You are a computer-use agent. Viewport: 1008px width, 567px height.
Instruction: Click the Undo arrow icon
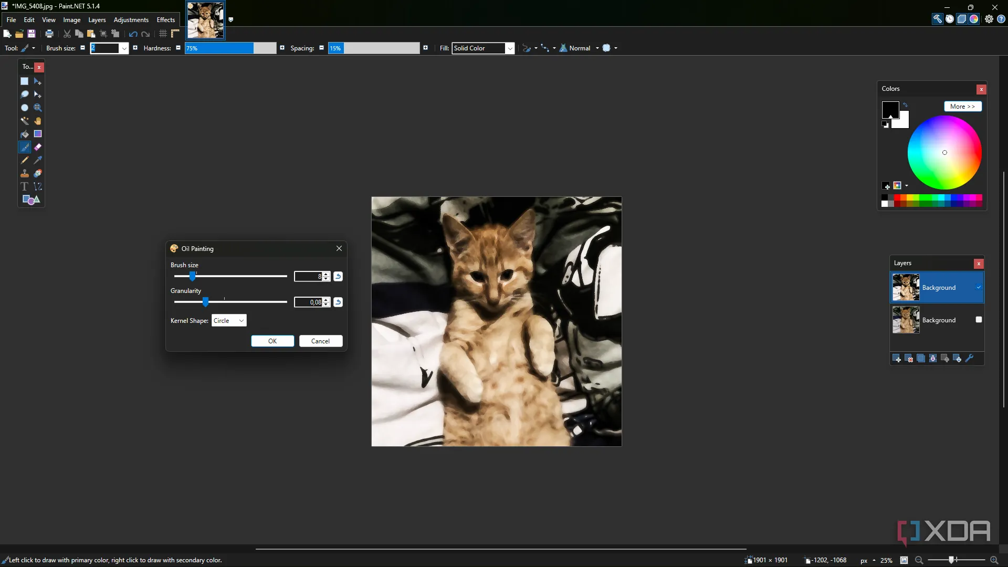[133, 34]
